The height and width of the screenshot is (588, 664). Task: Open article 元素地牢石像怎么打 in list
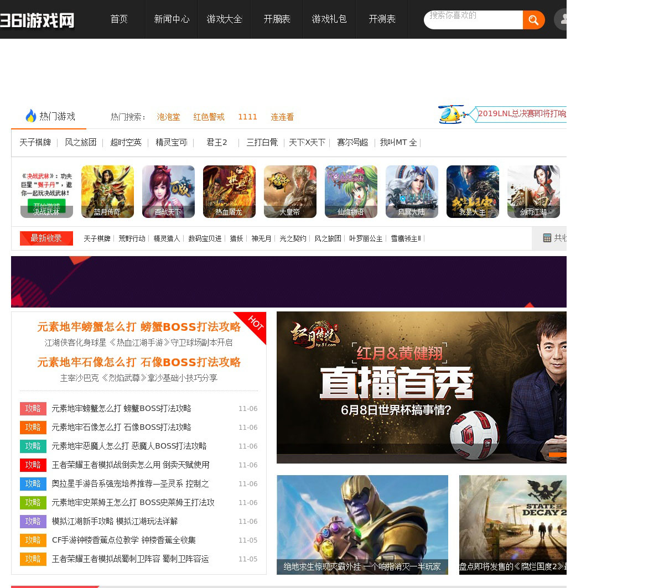click(121, 427)
